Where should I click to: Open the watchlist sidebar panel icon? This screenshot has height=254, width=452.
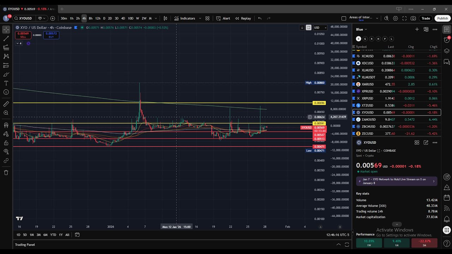click(x=447, y=30)
